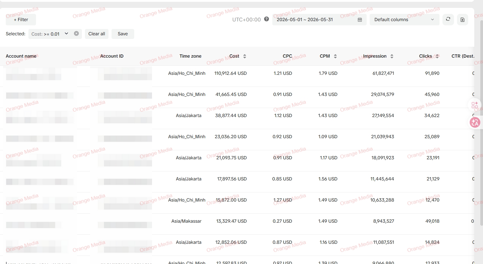This screenshot has height=264, width=483.
Task: Click the CTR (Dest. column header
Action: [463, 56]
